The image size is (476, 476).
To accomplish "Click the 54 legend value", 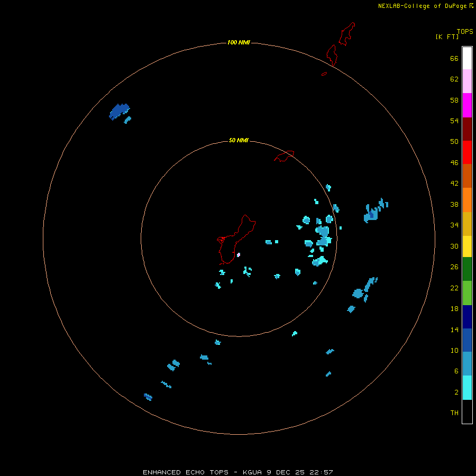I will (x=454, y=121).
